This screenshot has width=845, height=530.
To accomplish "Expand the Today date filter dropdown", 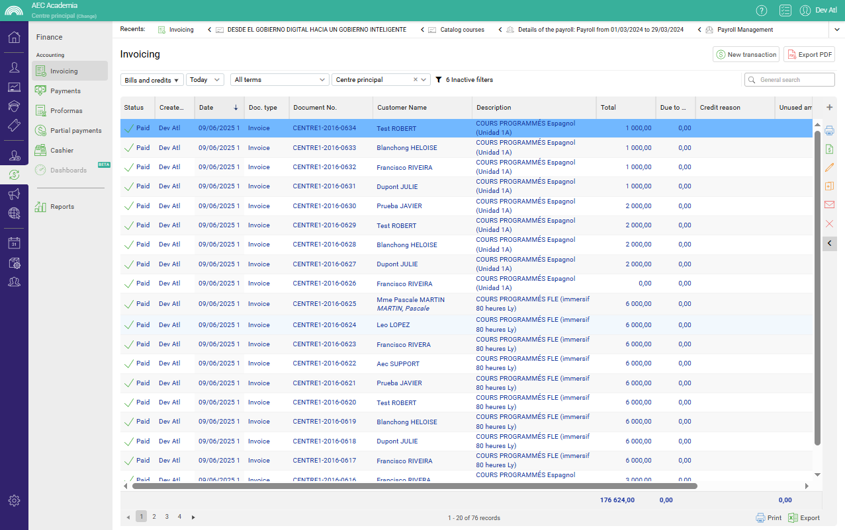I will coord(204,80).
